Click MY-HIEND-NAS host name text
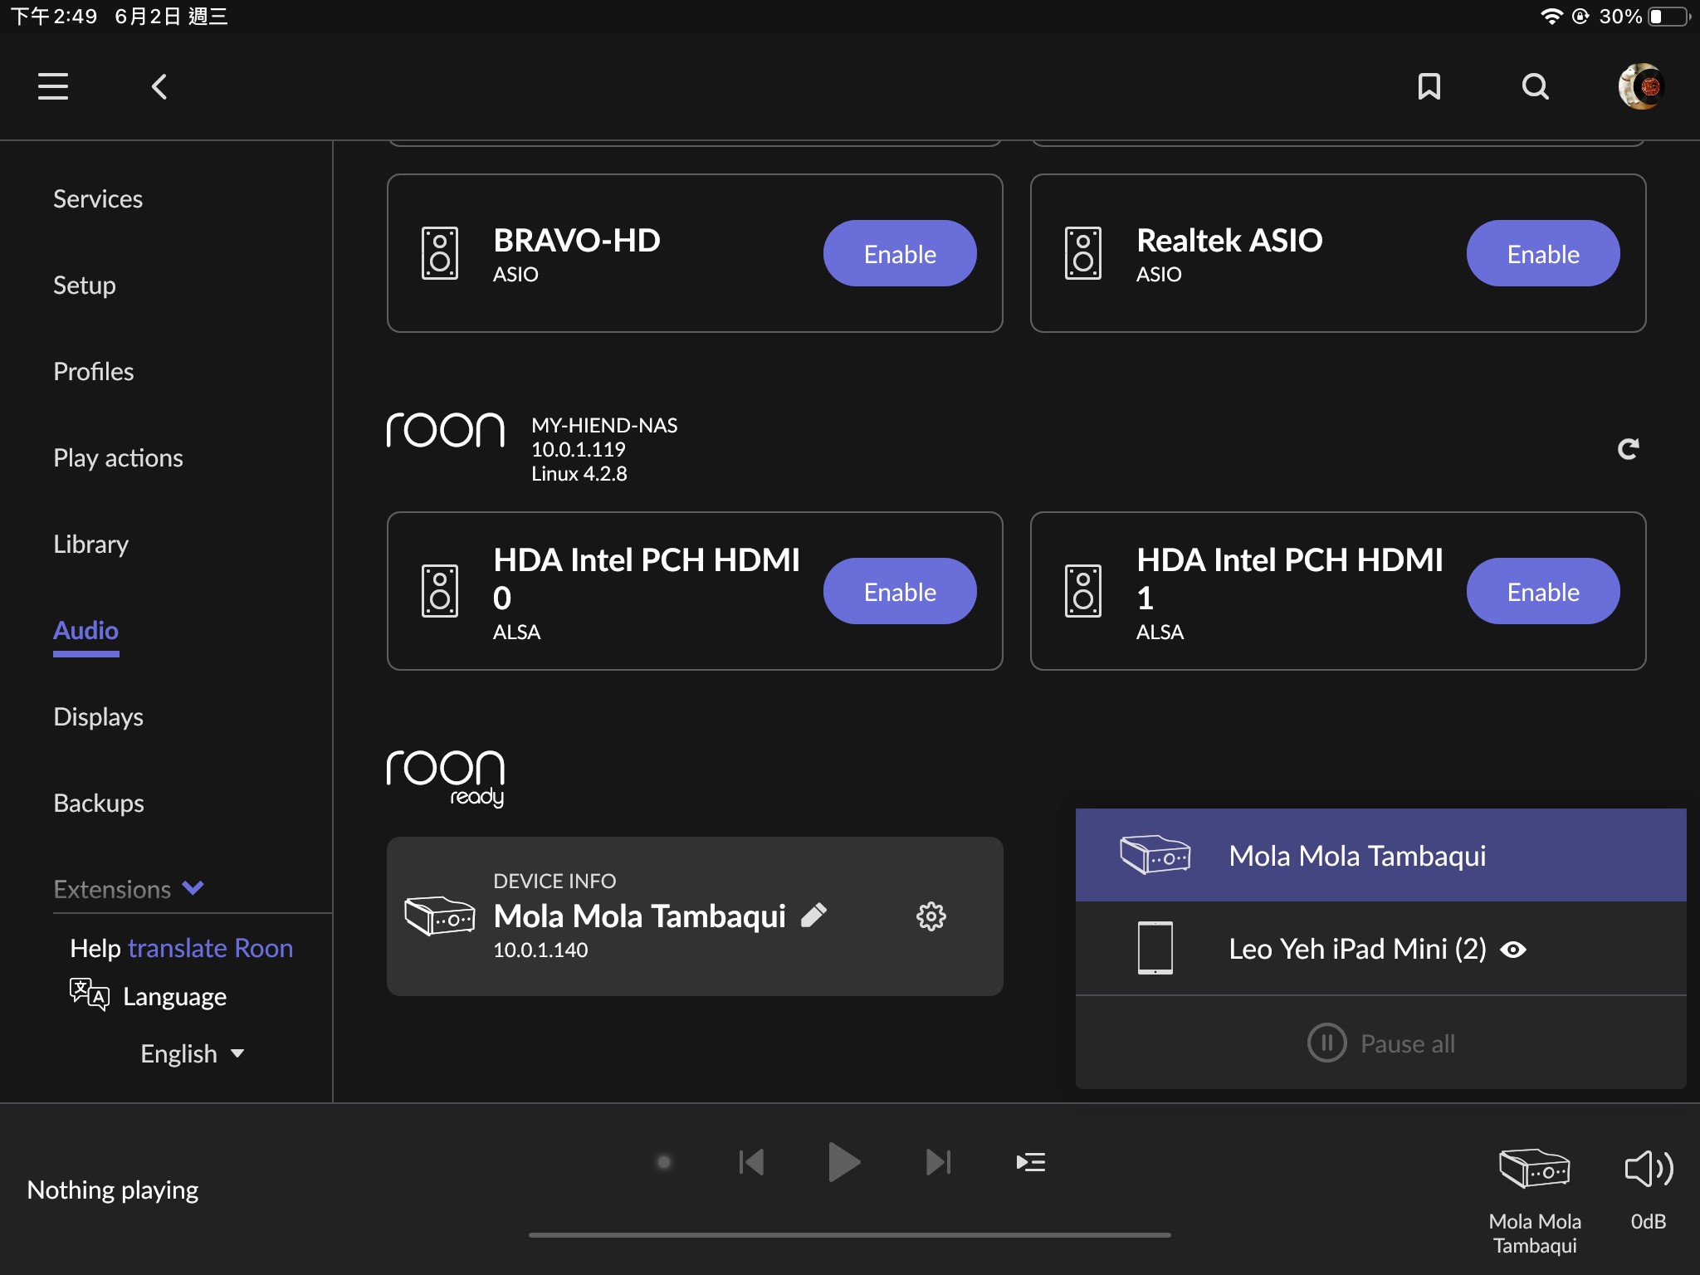Screen dimensions: 1700x1275 (x=604, y=426)
